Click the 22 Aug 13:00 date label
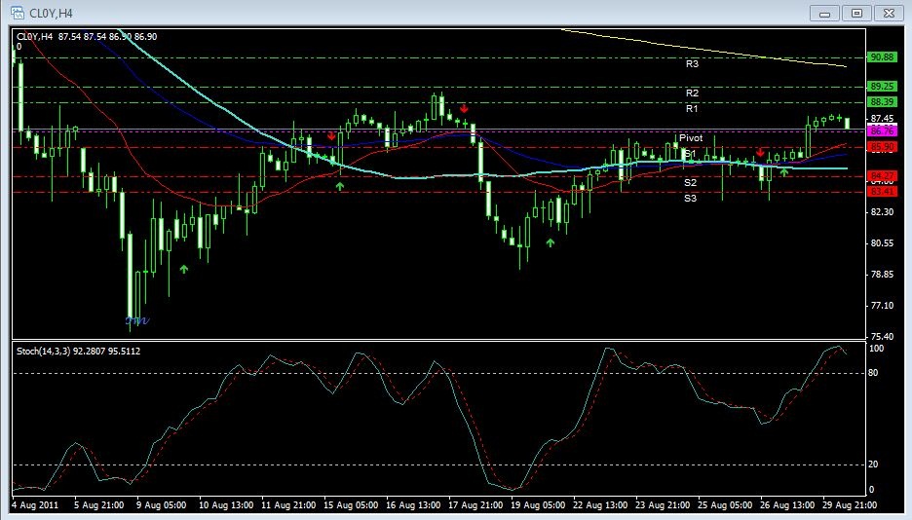The image size is (912, 520). tap(600, 504)
